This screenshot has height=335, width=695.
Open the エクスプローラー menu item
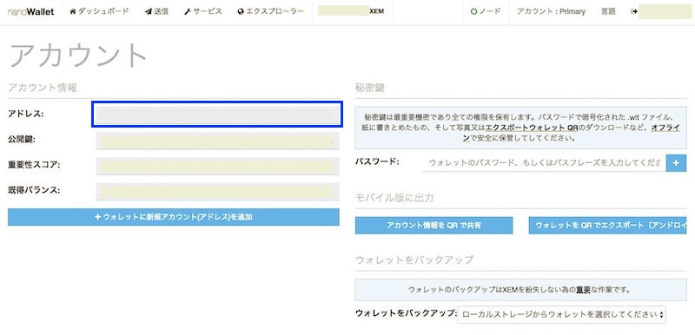coord(271,12)
